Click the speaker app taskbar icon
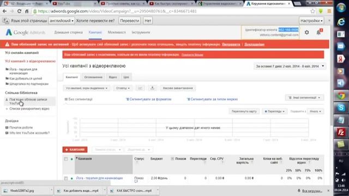The height and width of the screenshot is (196, 349). (341, 83)
